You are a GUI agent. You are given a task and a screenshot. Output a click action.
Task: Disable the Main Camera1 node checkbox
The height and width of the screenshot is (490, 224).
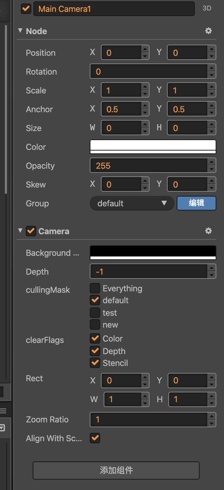[26, 9]
